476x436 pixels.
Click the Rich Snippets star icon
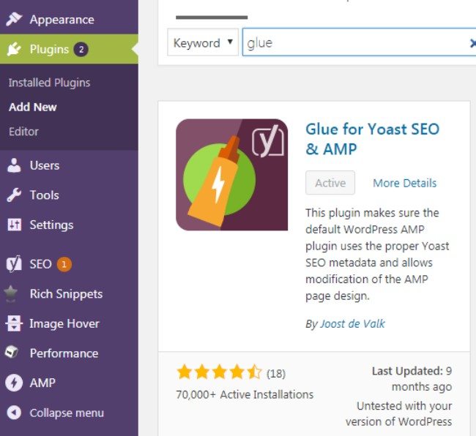(11, 294)
